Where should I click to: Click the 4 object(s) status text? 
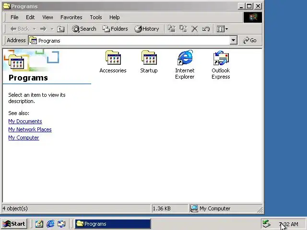[x=15, y=208]
